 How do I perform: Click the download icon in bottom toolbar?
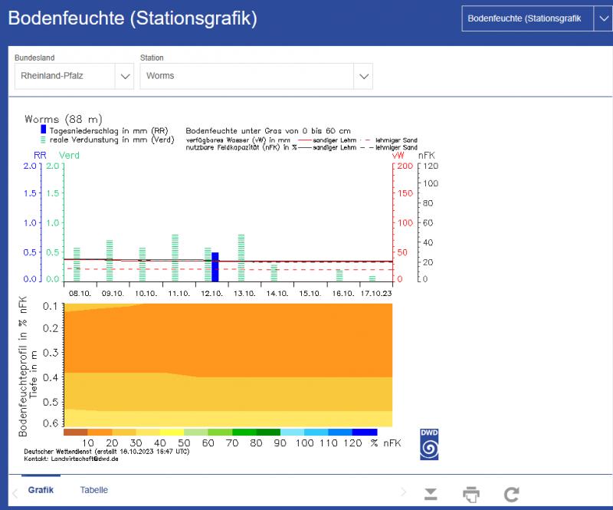431,494
